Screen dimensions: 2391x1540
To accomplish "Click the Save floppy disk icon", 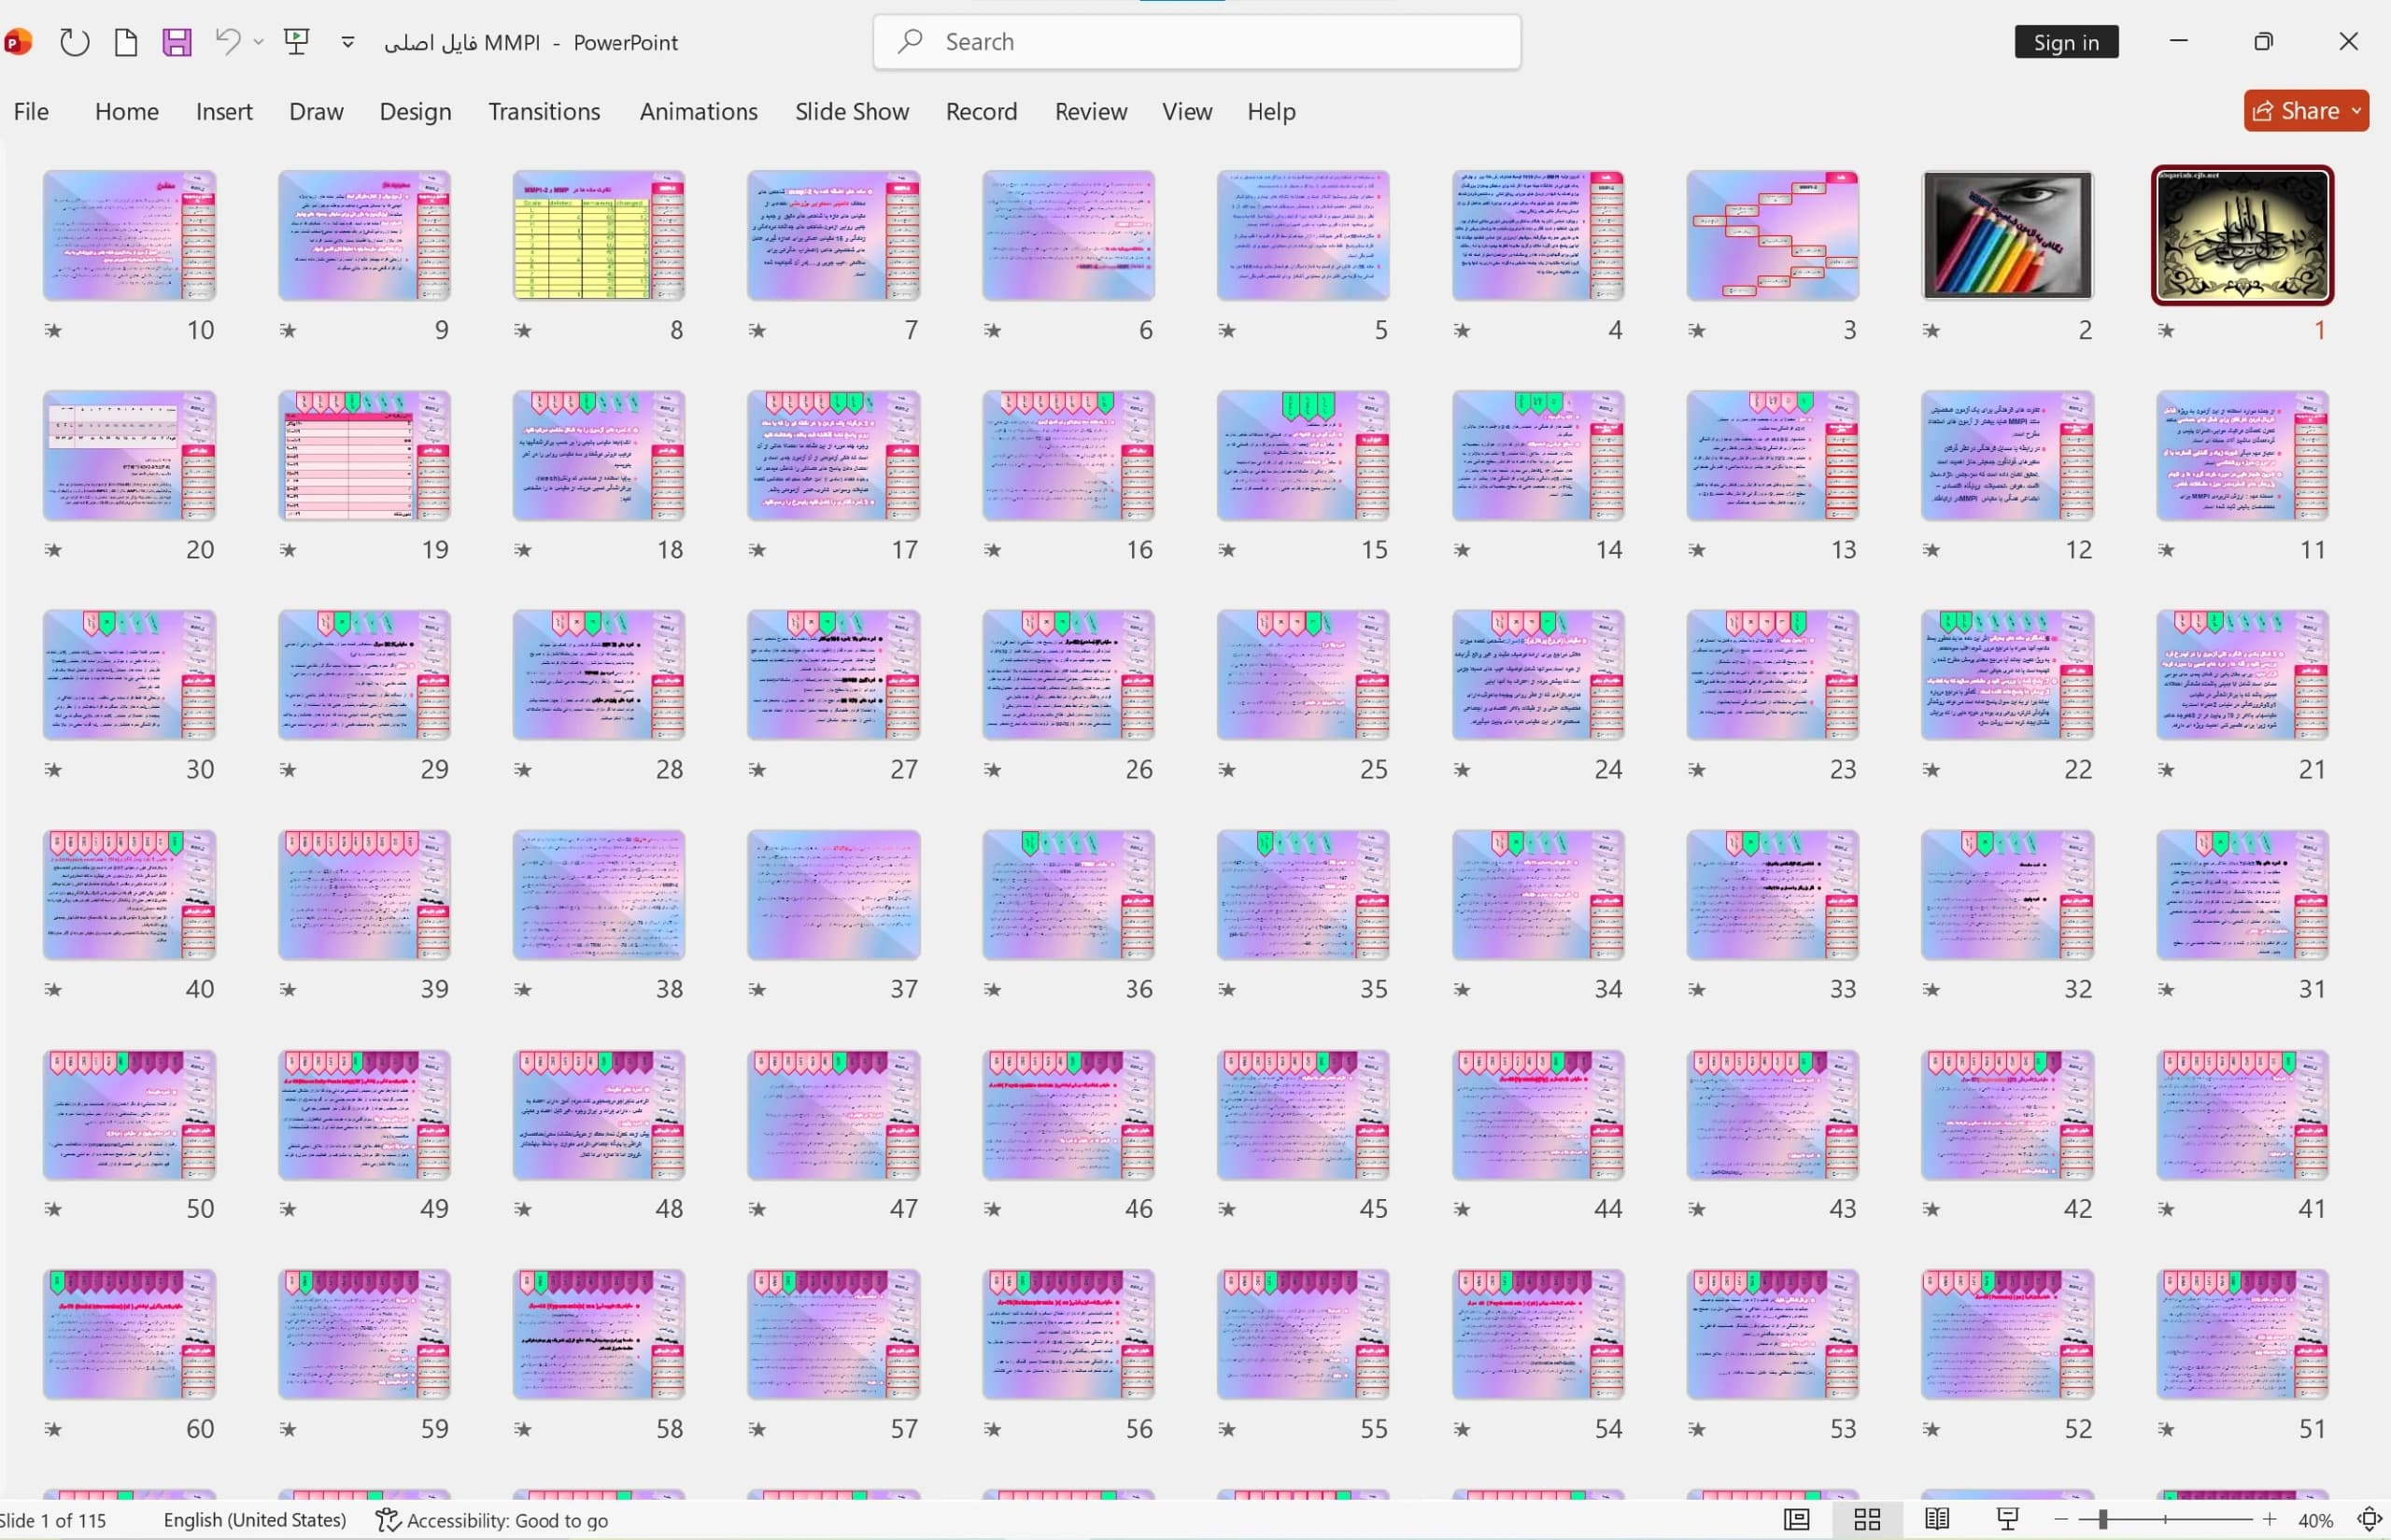I will (177, 42).
